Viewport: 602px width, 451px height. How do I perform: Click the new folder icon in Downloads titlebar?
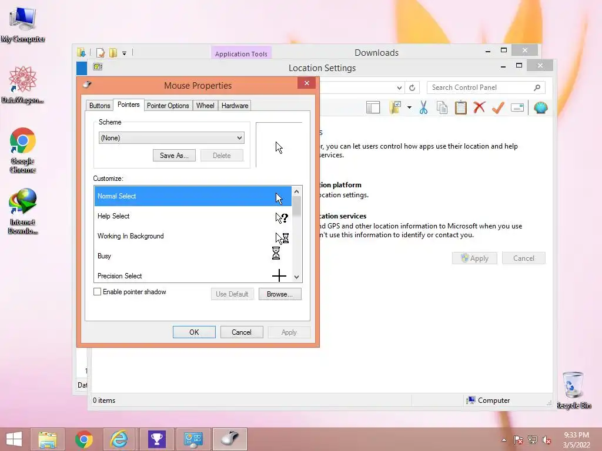[113, 52]
